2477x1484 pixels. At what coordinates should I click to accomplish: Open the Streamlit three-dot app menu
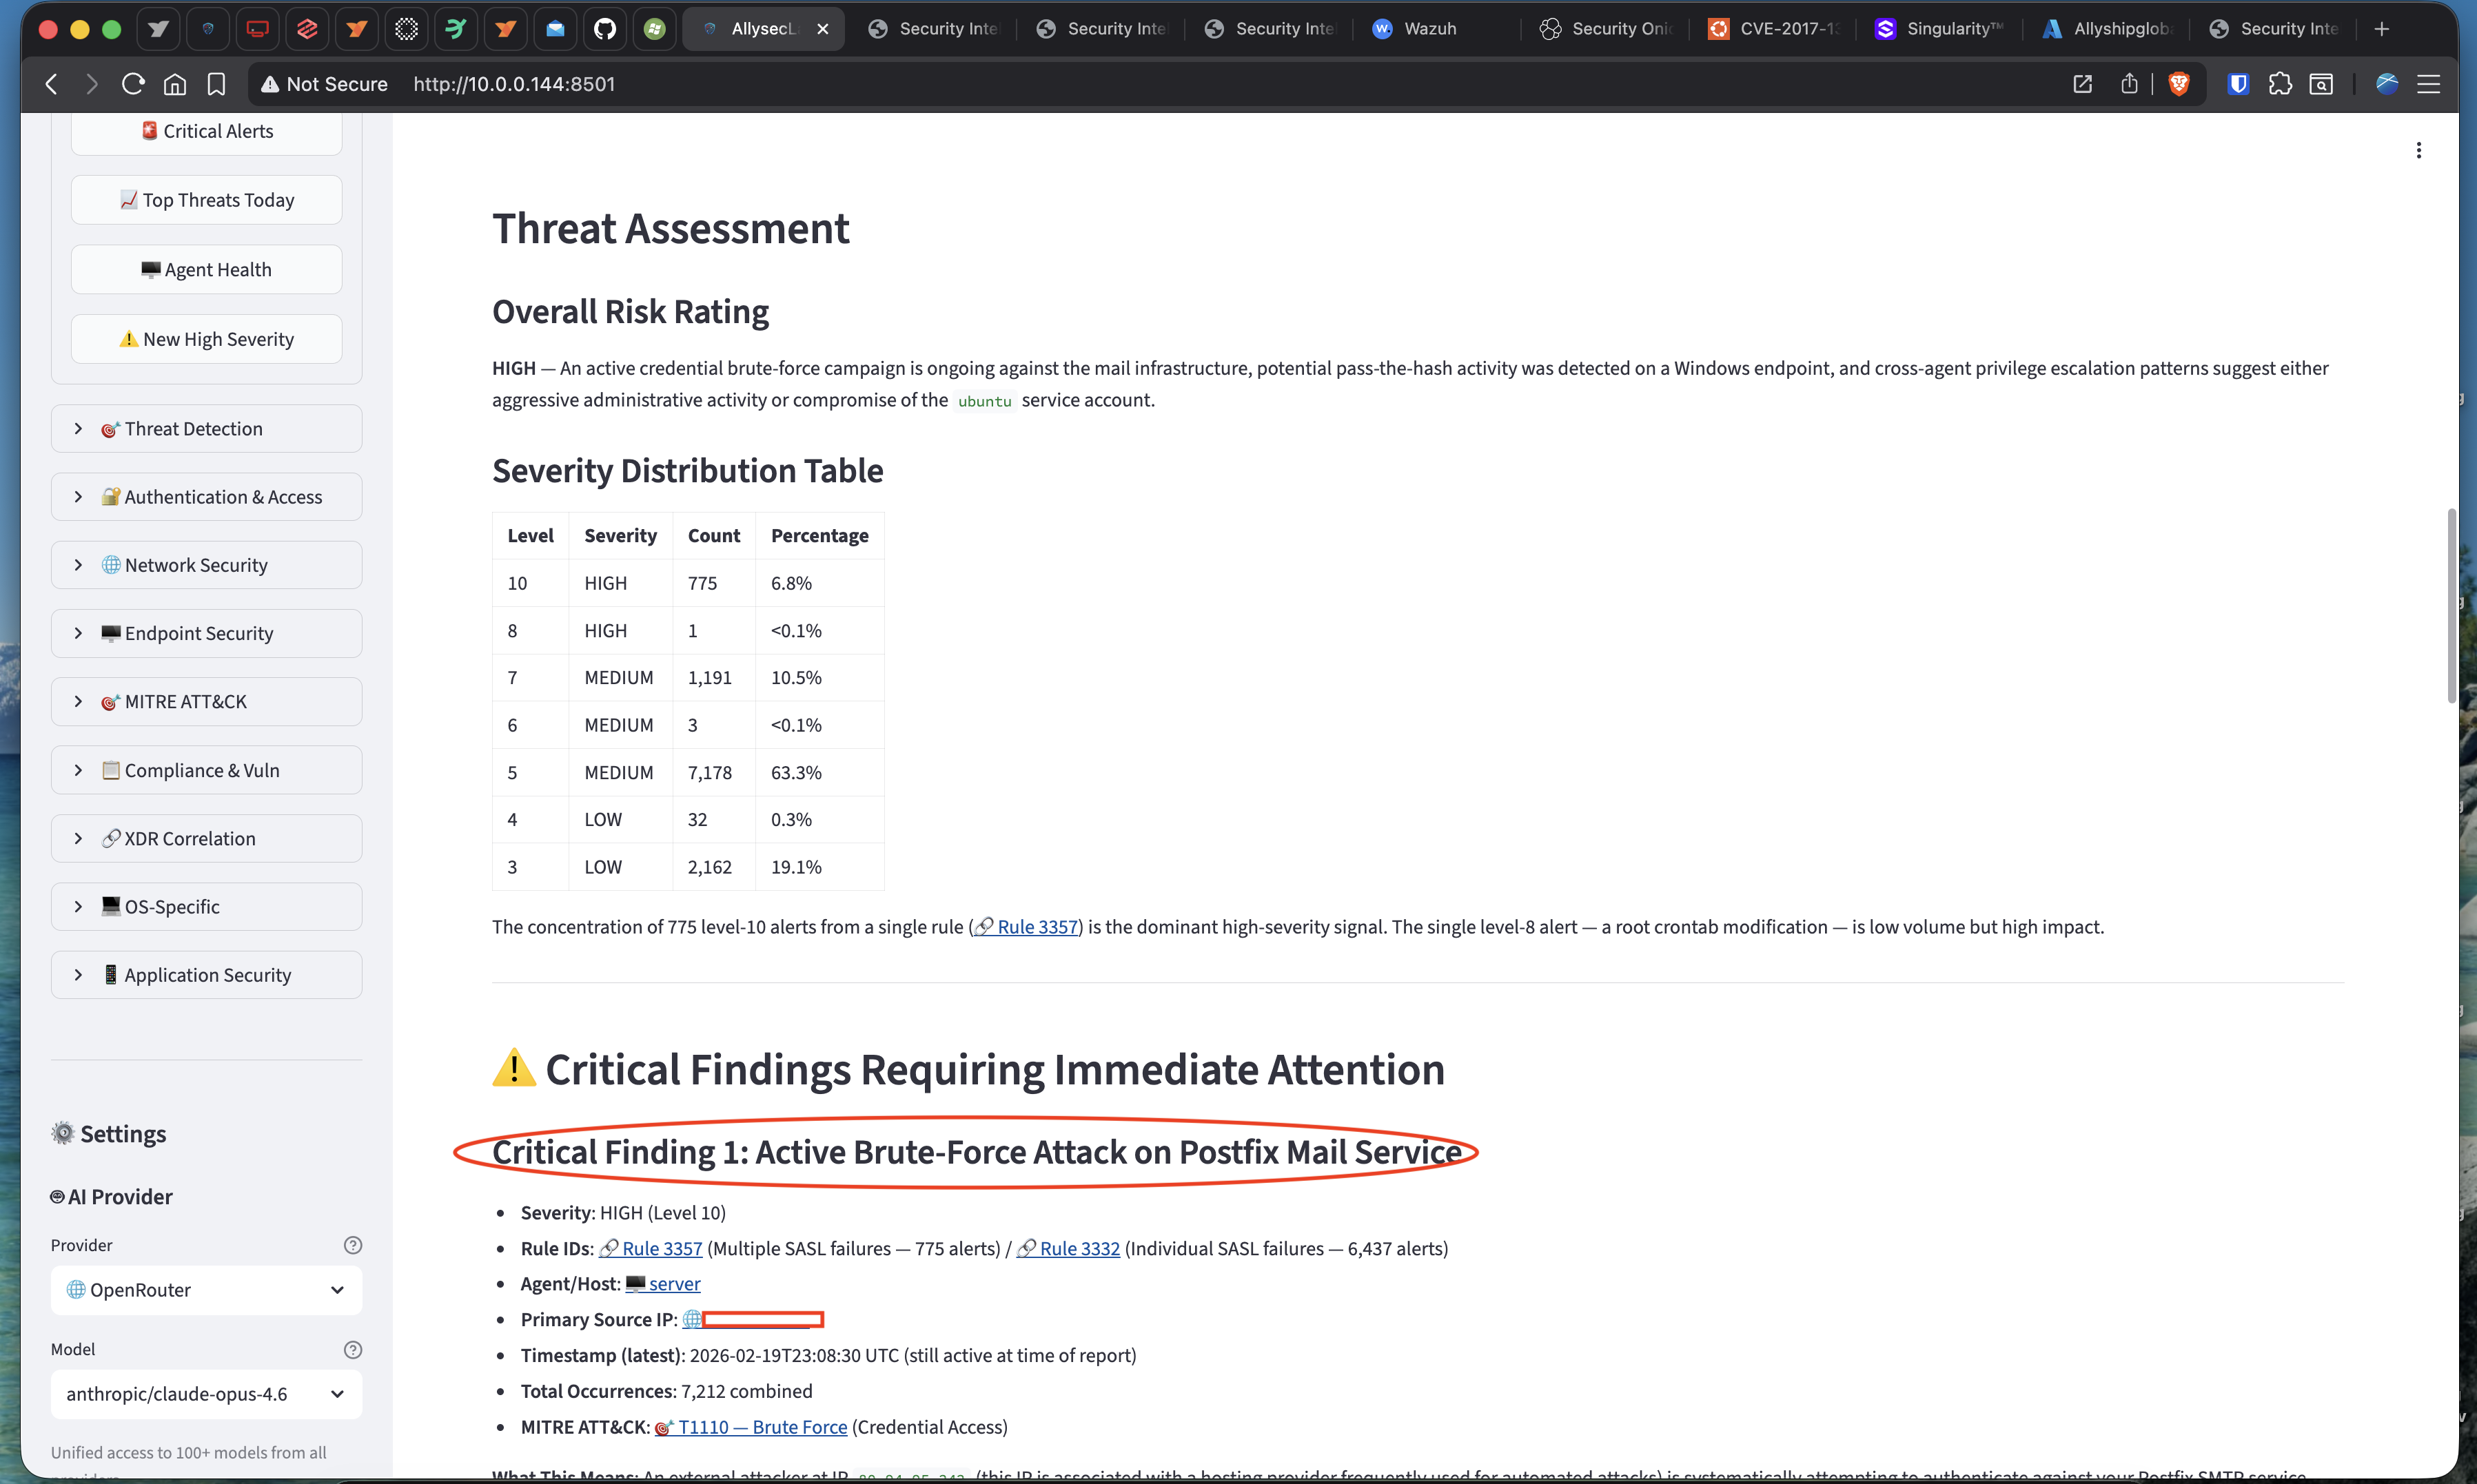tap(2419, 150)
